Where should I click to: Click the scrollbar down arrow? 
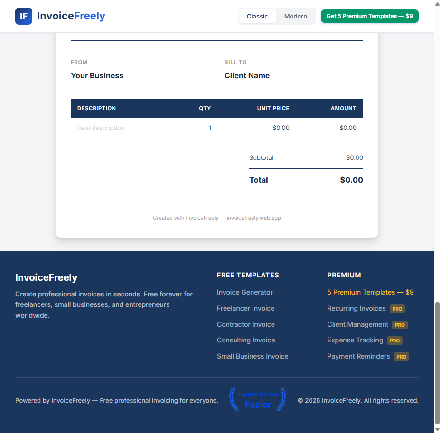[x=437, y=430]
